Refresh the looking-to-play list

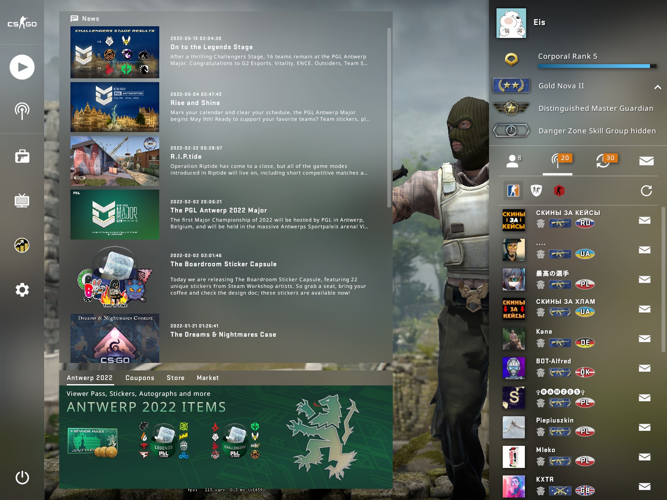(646, 191)
